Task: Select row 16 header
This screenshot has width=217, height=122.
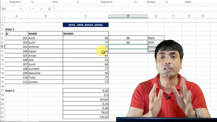Action: pyautogui.click(x=2, y=86)
